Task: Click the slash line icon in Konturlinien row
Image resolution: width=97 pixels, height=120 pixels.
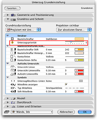Action: 15,57
